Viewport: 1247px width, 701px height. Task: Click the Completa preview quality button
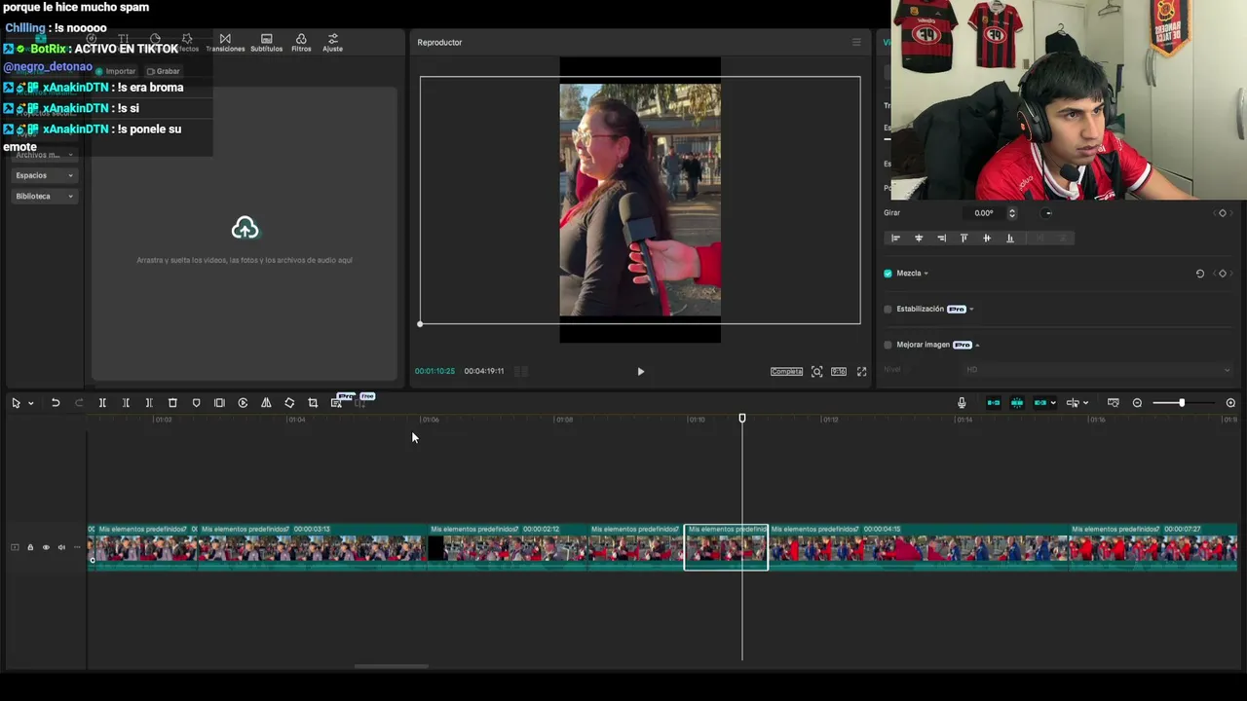786,372
